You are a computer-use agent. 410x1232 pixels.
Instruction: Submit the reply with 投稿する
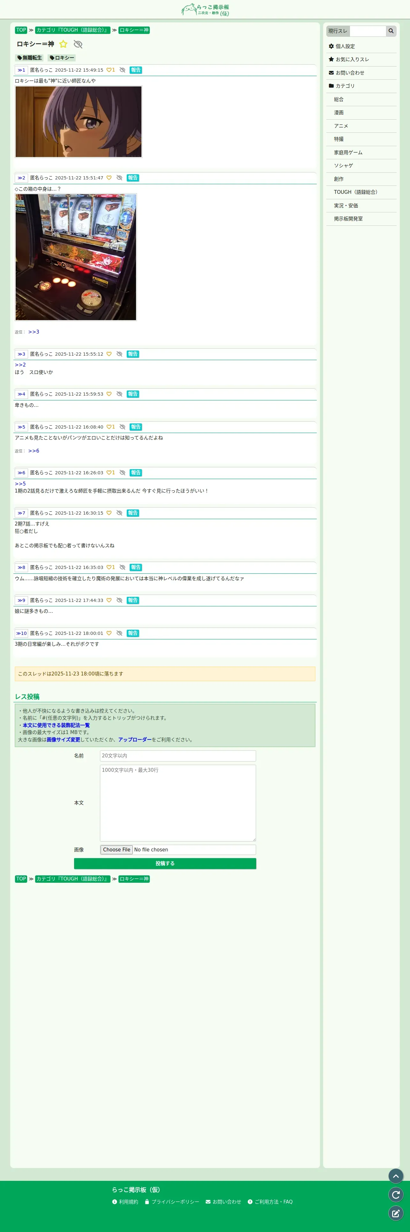tap(165, 864)
